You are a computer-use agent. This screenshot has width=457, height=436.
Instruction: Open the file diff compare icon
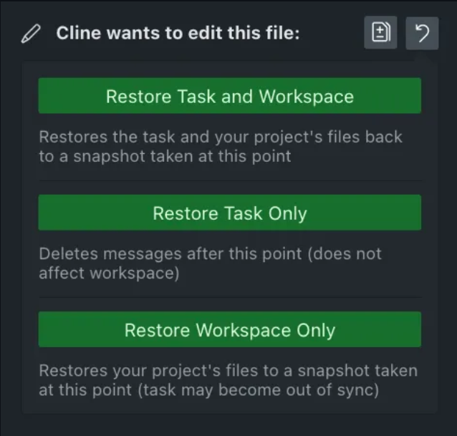click(x=380, y=33)
